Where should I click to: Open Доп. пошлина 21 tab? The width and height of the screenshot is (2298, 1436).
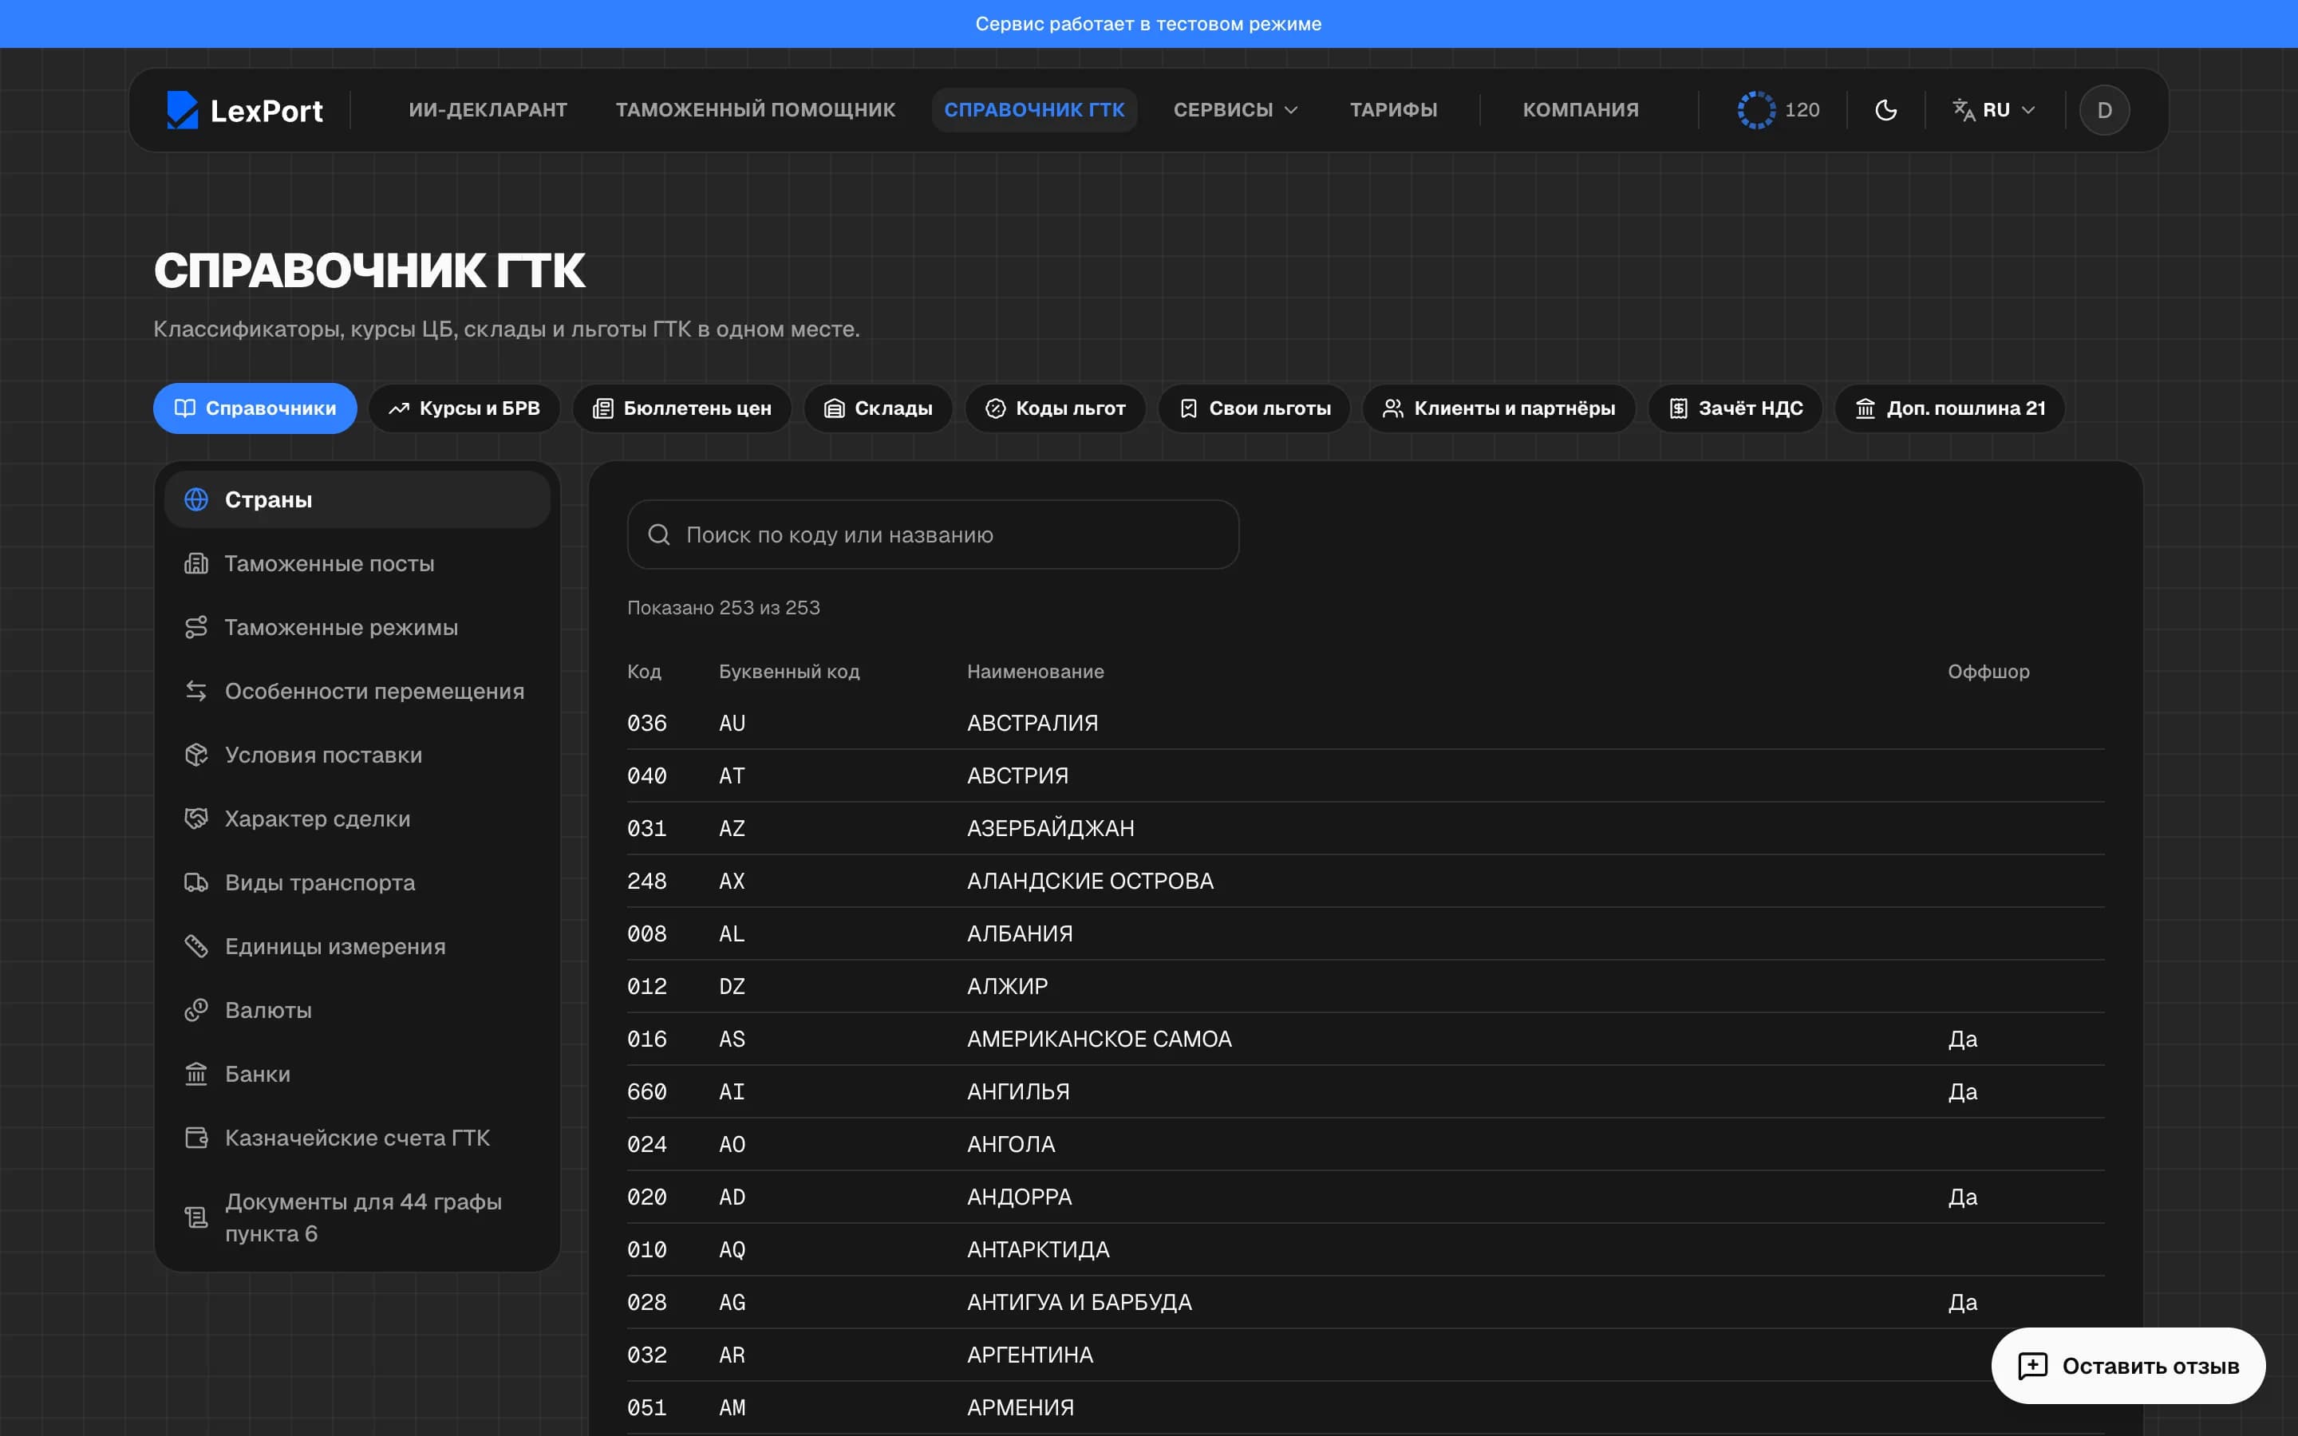click(x=1950, y=408)
